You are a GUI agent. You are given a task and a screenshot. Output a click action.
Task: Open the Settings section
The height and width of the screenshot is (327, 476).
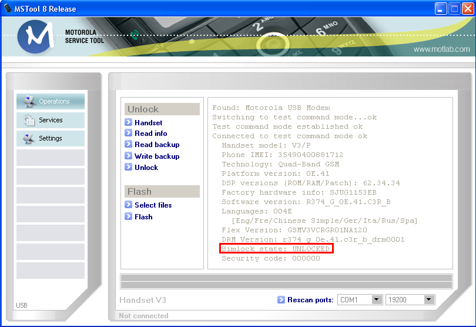(51, 138)
